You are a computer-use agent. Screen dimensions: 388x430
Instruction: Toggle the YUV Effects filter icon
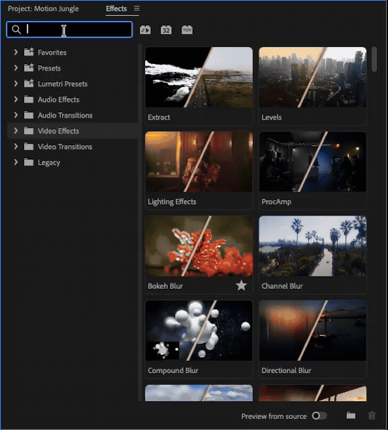pos(187,29)
